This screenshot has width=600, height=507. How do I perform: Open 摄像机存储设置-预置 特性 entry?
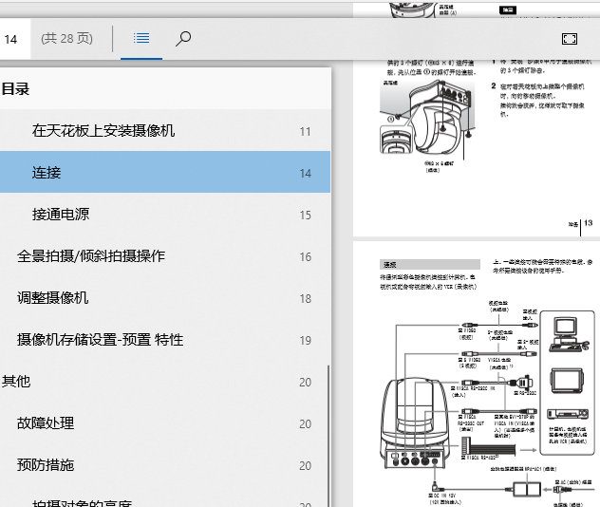pyautogui.click(x=101, y=340)
